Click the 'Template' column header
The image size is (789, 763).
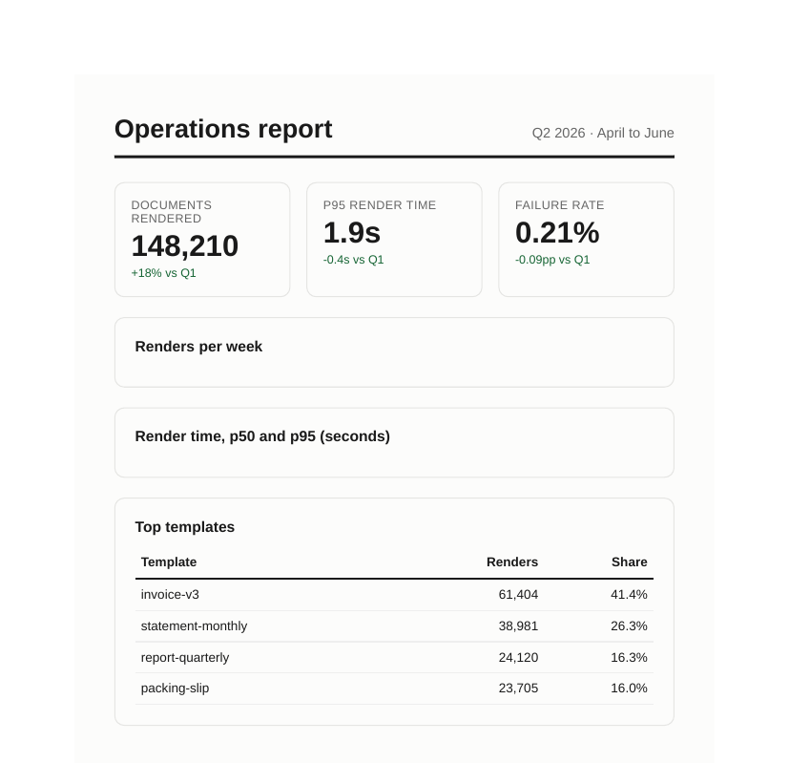pyautogui.click(x=169, y=562)
